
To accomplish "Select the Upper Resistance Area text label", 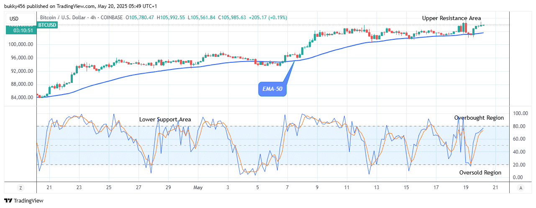I will point(451,18).
